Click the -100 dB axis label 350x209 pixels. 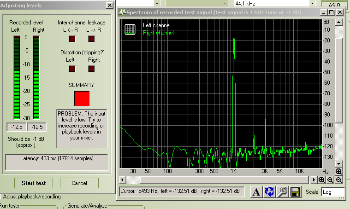[328, 125]
